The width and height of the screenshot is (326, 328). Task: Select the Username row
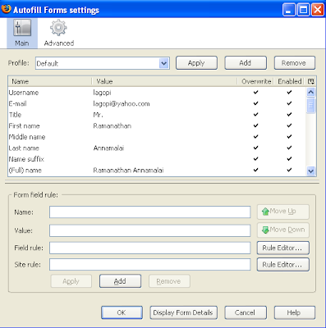(157, 93)
